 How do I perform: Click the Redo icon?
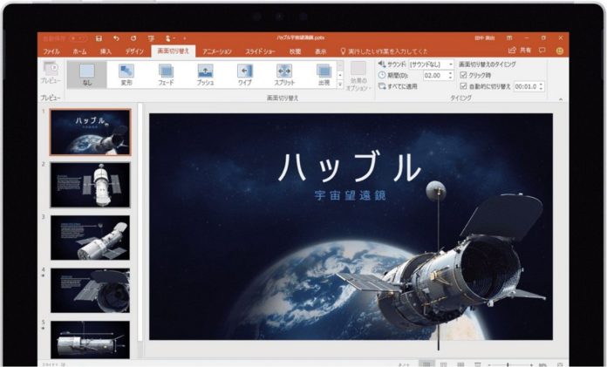133,38
